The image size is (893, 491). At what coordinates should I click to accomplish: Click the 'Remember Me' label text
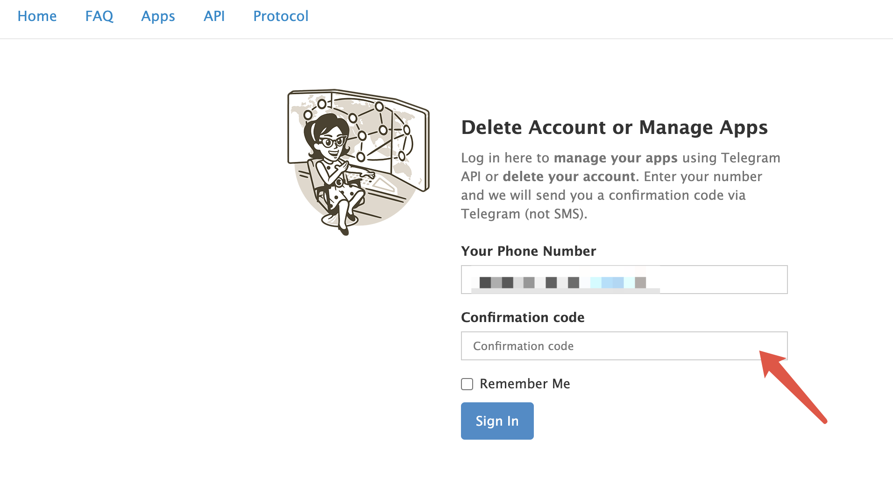(x=524, y=384)
